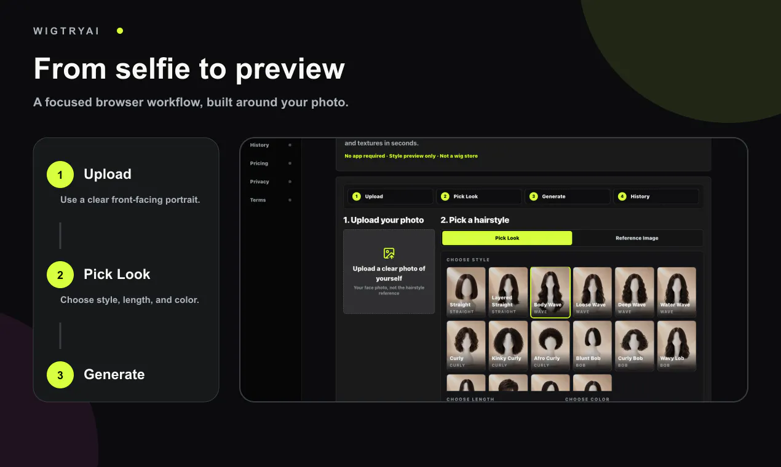Click the 'CHOOSE LENGTH' label

click(x=470, y=399)
